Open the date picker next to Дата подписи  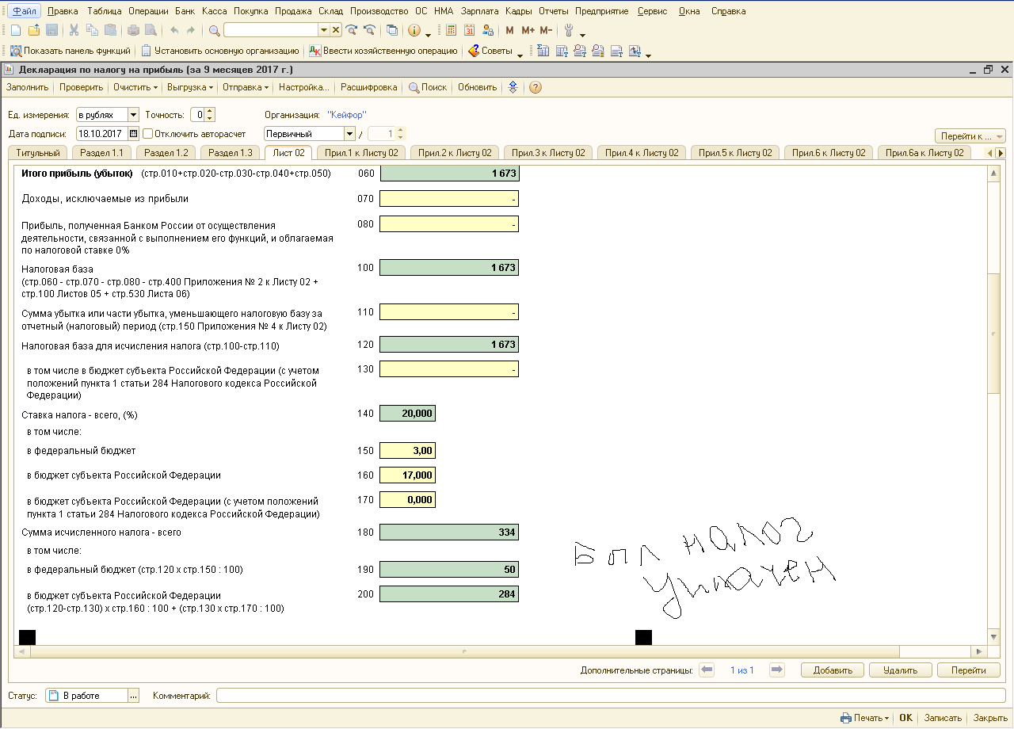pos(133,134)
